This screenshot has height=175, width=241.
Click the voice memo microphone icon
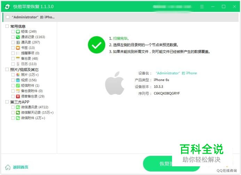(x=18, y=97)
